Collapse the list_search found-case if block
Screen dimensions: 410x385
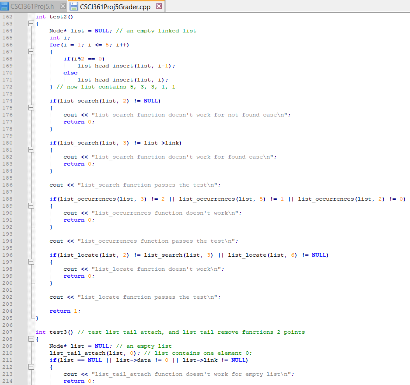click(31, 149)
